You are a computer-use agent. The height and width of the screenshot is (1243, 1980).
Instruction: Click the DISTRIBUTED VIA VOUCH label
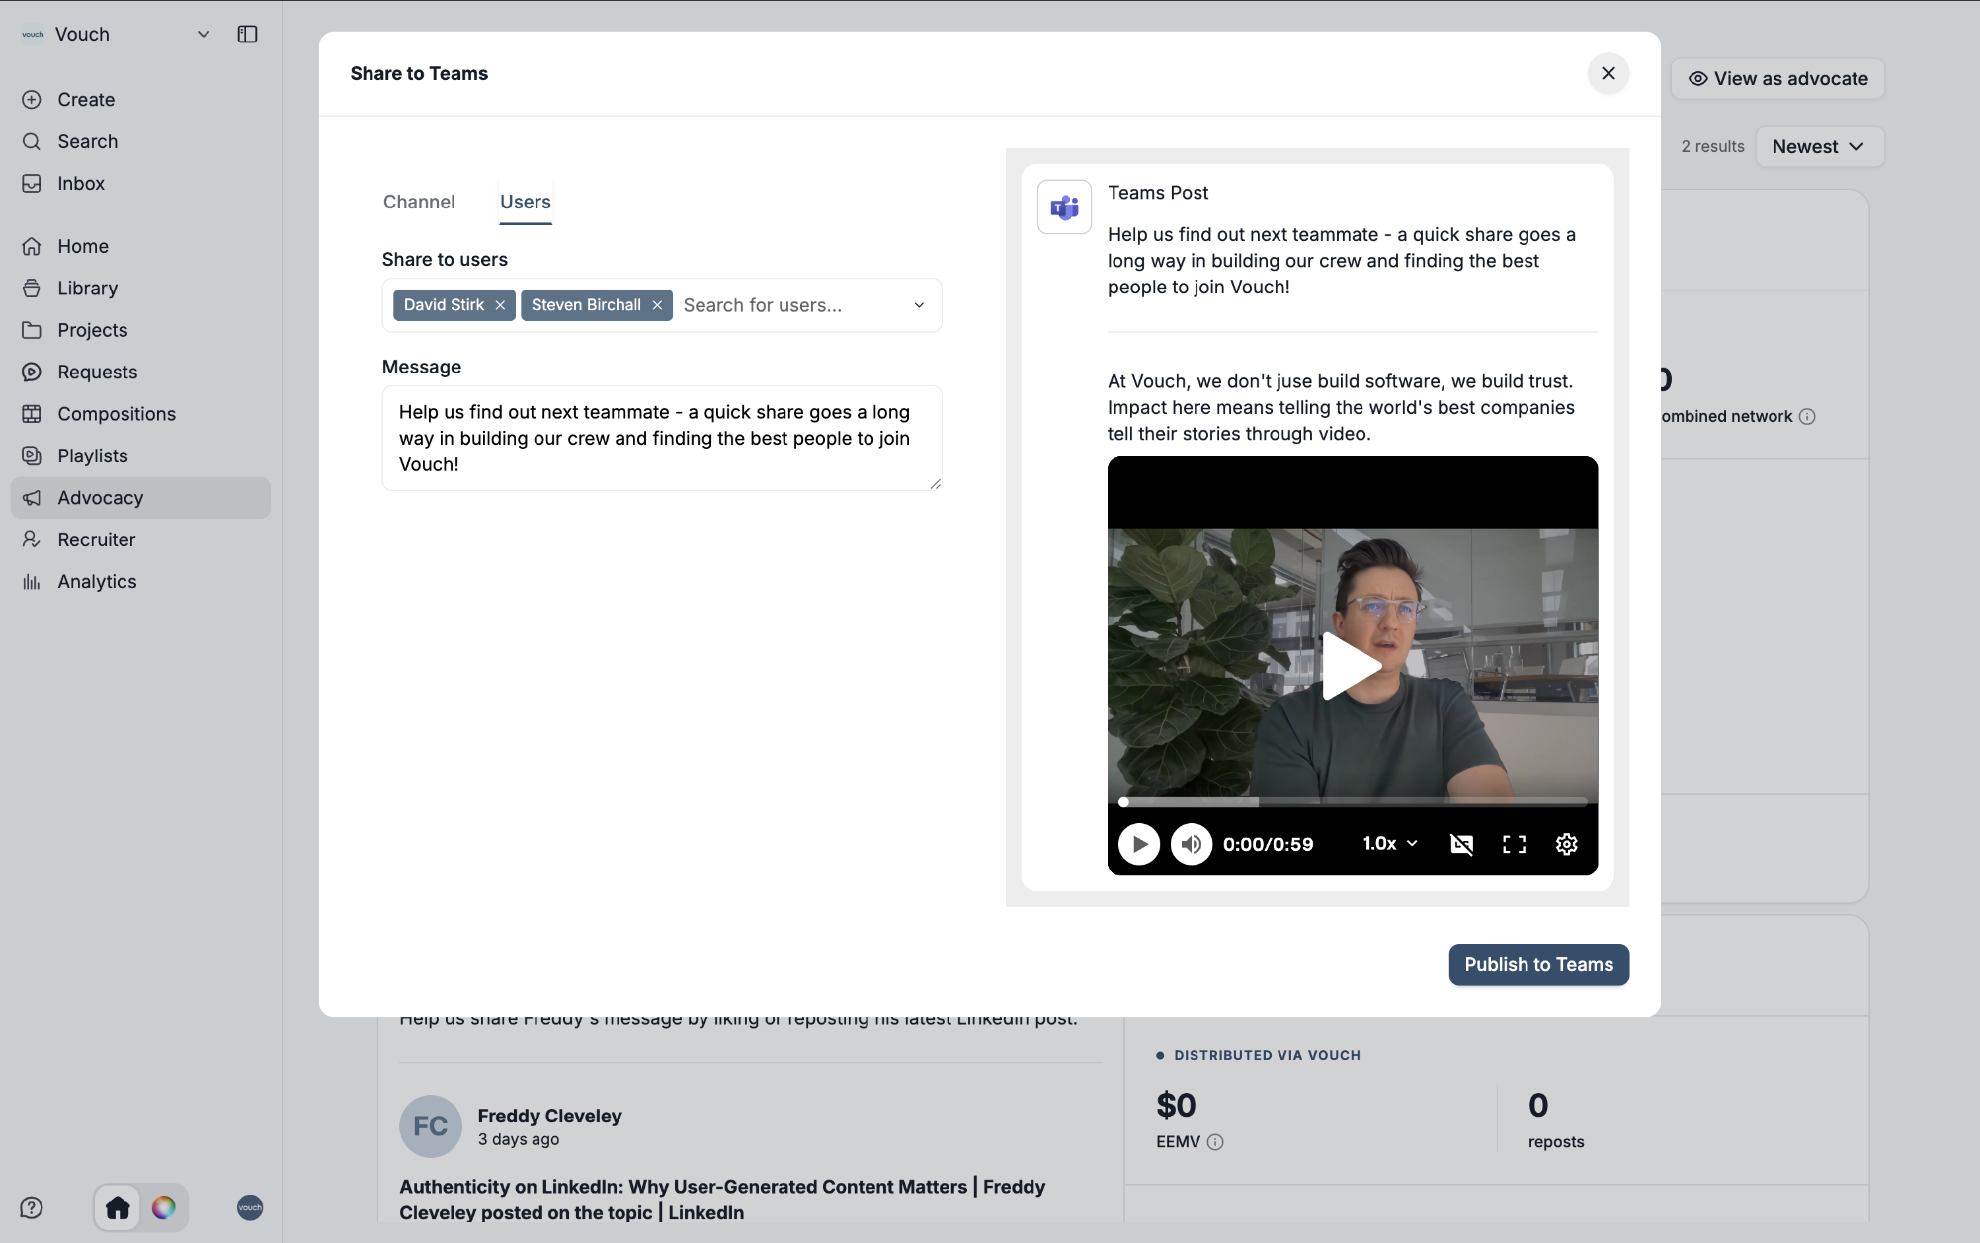[1267, 1056]
